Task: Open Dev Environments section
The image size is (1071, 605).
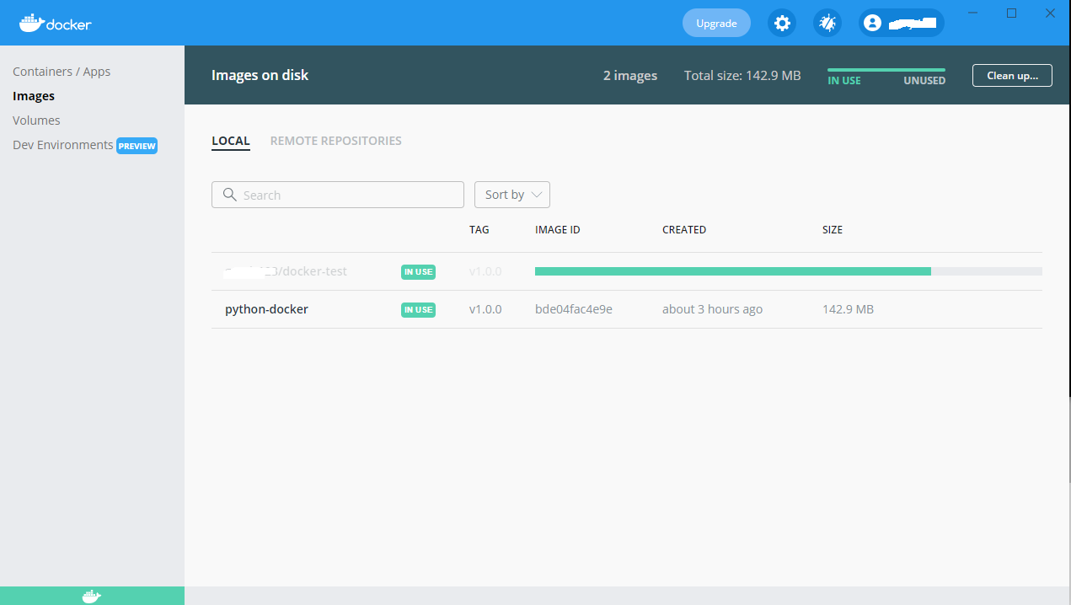Action: click(x=62, y=145)
